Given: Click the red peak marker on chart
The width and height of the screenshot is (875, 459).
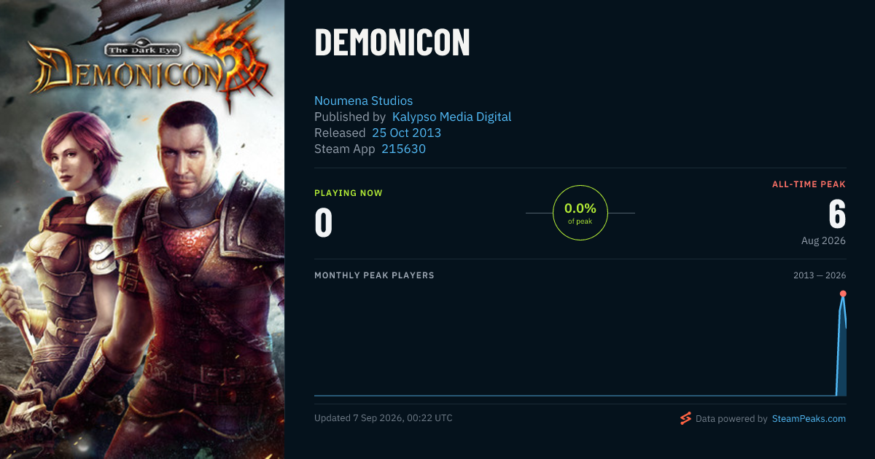Looking at the screenshot, I should coord(843,294).
